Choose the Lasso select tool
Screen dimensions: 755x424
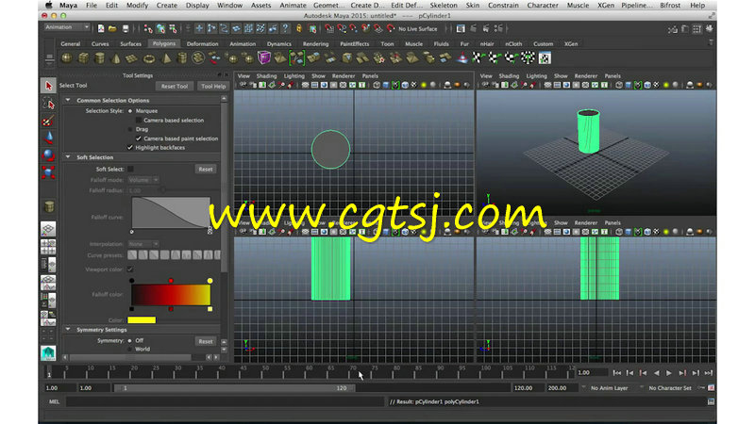click(x=48, y=104)
